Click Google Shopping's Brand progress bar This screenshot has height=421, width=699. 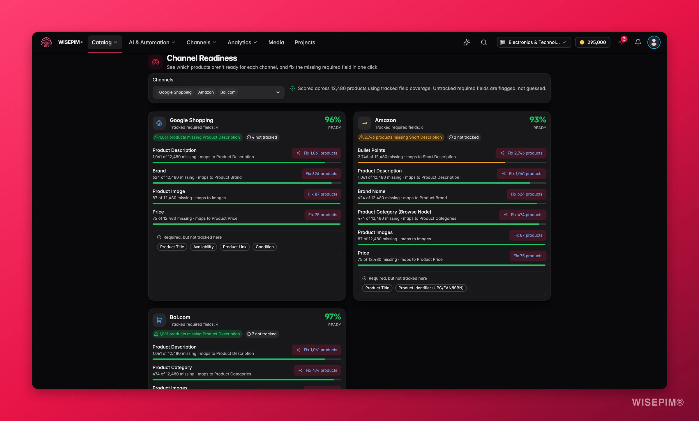pos(247,183)
